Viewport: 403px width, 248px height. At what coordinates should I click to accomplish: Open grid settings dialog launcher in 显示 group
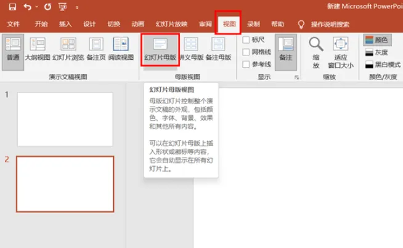tap(297, 78)
